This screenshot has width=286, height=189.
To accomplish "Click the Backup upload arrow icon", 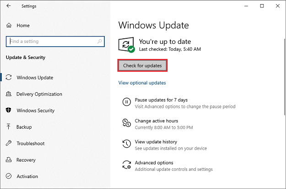I will pyautogui.click(x=9, y=127).
